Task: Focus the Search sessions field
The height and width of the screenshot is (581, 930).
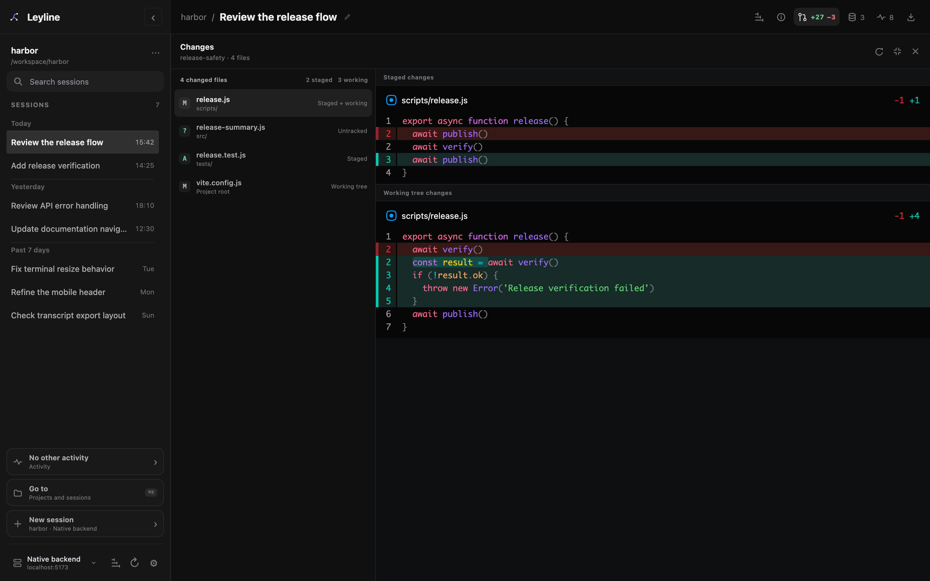Action: tap(85, 81)
